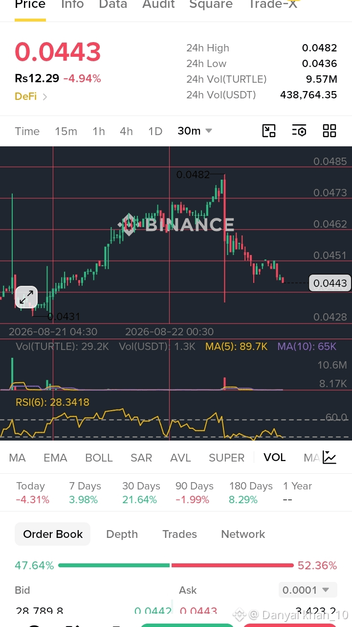The height and width of the screenshot is (627, 352).
Task: Open chart indicator settings icon
Action: 299,131
